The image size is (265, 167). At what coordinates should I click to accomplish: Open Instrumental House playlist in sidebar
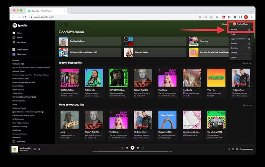pos(19,134)
